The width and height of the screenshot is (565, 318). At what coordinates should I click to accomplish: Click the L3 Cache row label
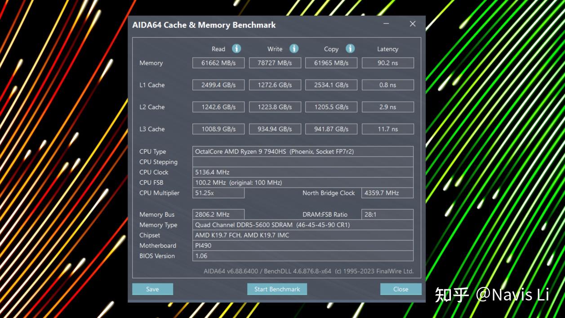pos(152,129)
